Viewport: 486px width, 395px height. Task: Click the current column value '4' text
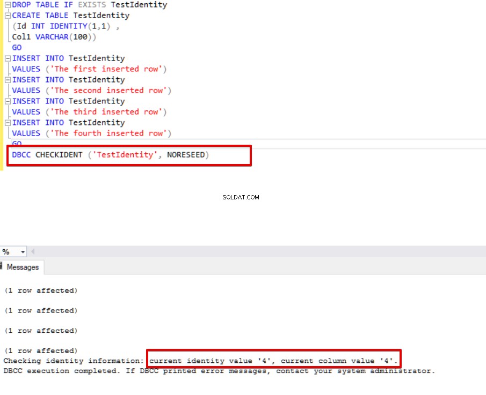pos(339,361)
